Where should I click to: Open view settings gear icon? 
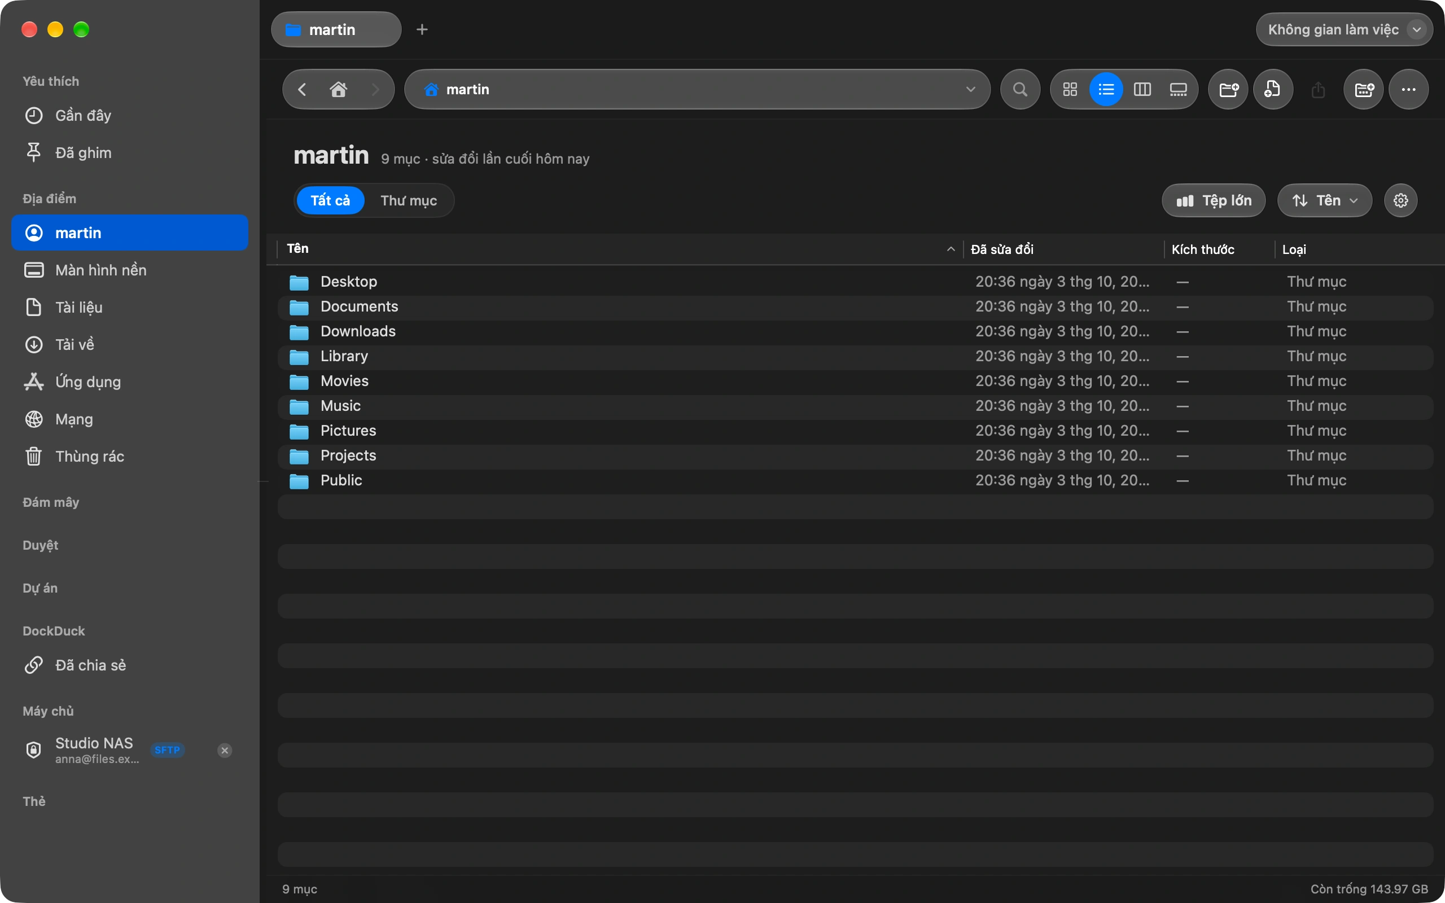1401,201
